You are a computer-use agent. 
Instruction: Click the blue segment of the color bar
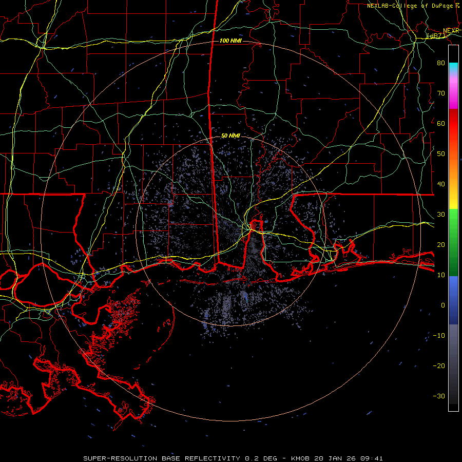453,300
